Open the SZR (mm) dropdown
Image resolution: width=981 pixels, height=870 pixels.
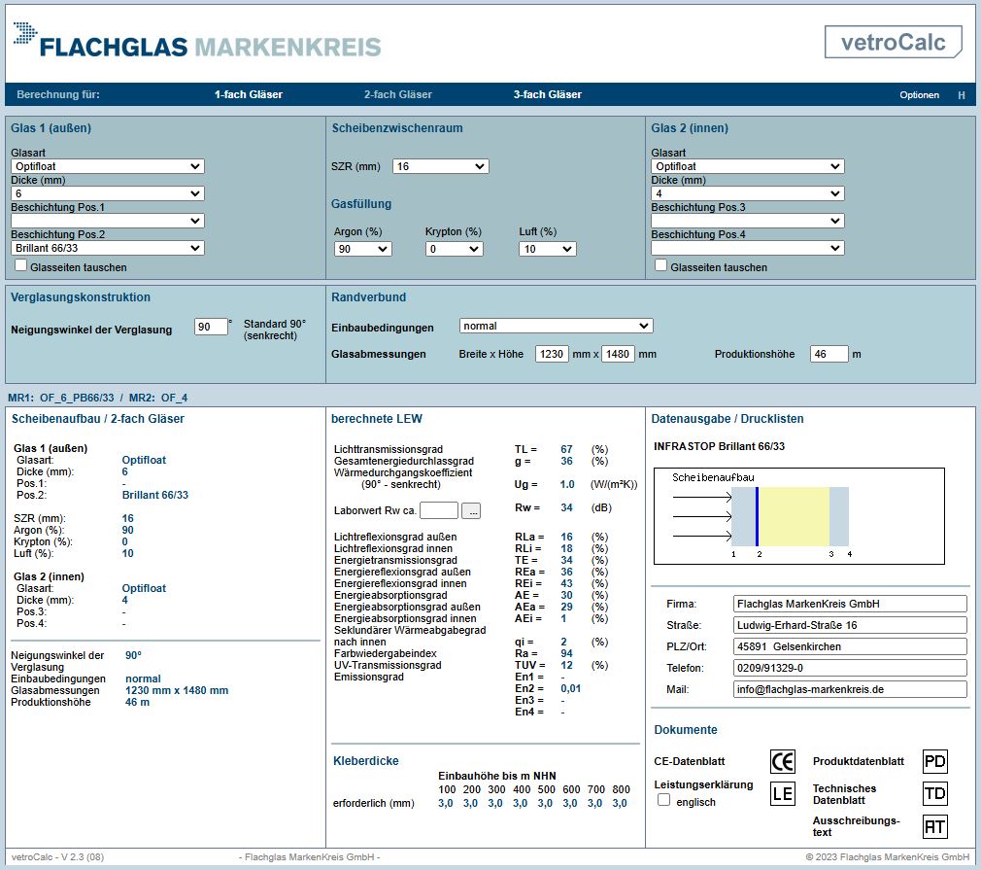point(440,166)
